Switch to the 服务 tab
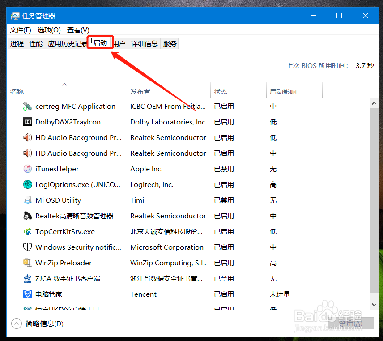This screenshot has width=383, height=341. 170,44
